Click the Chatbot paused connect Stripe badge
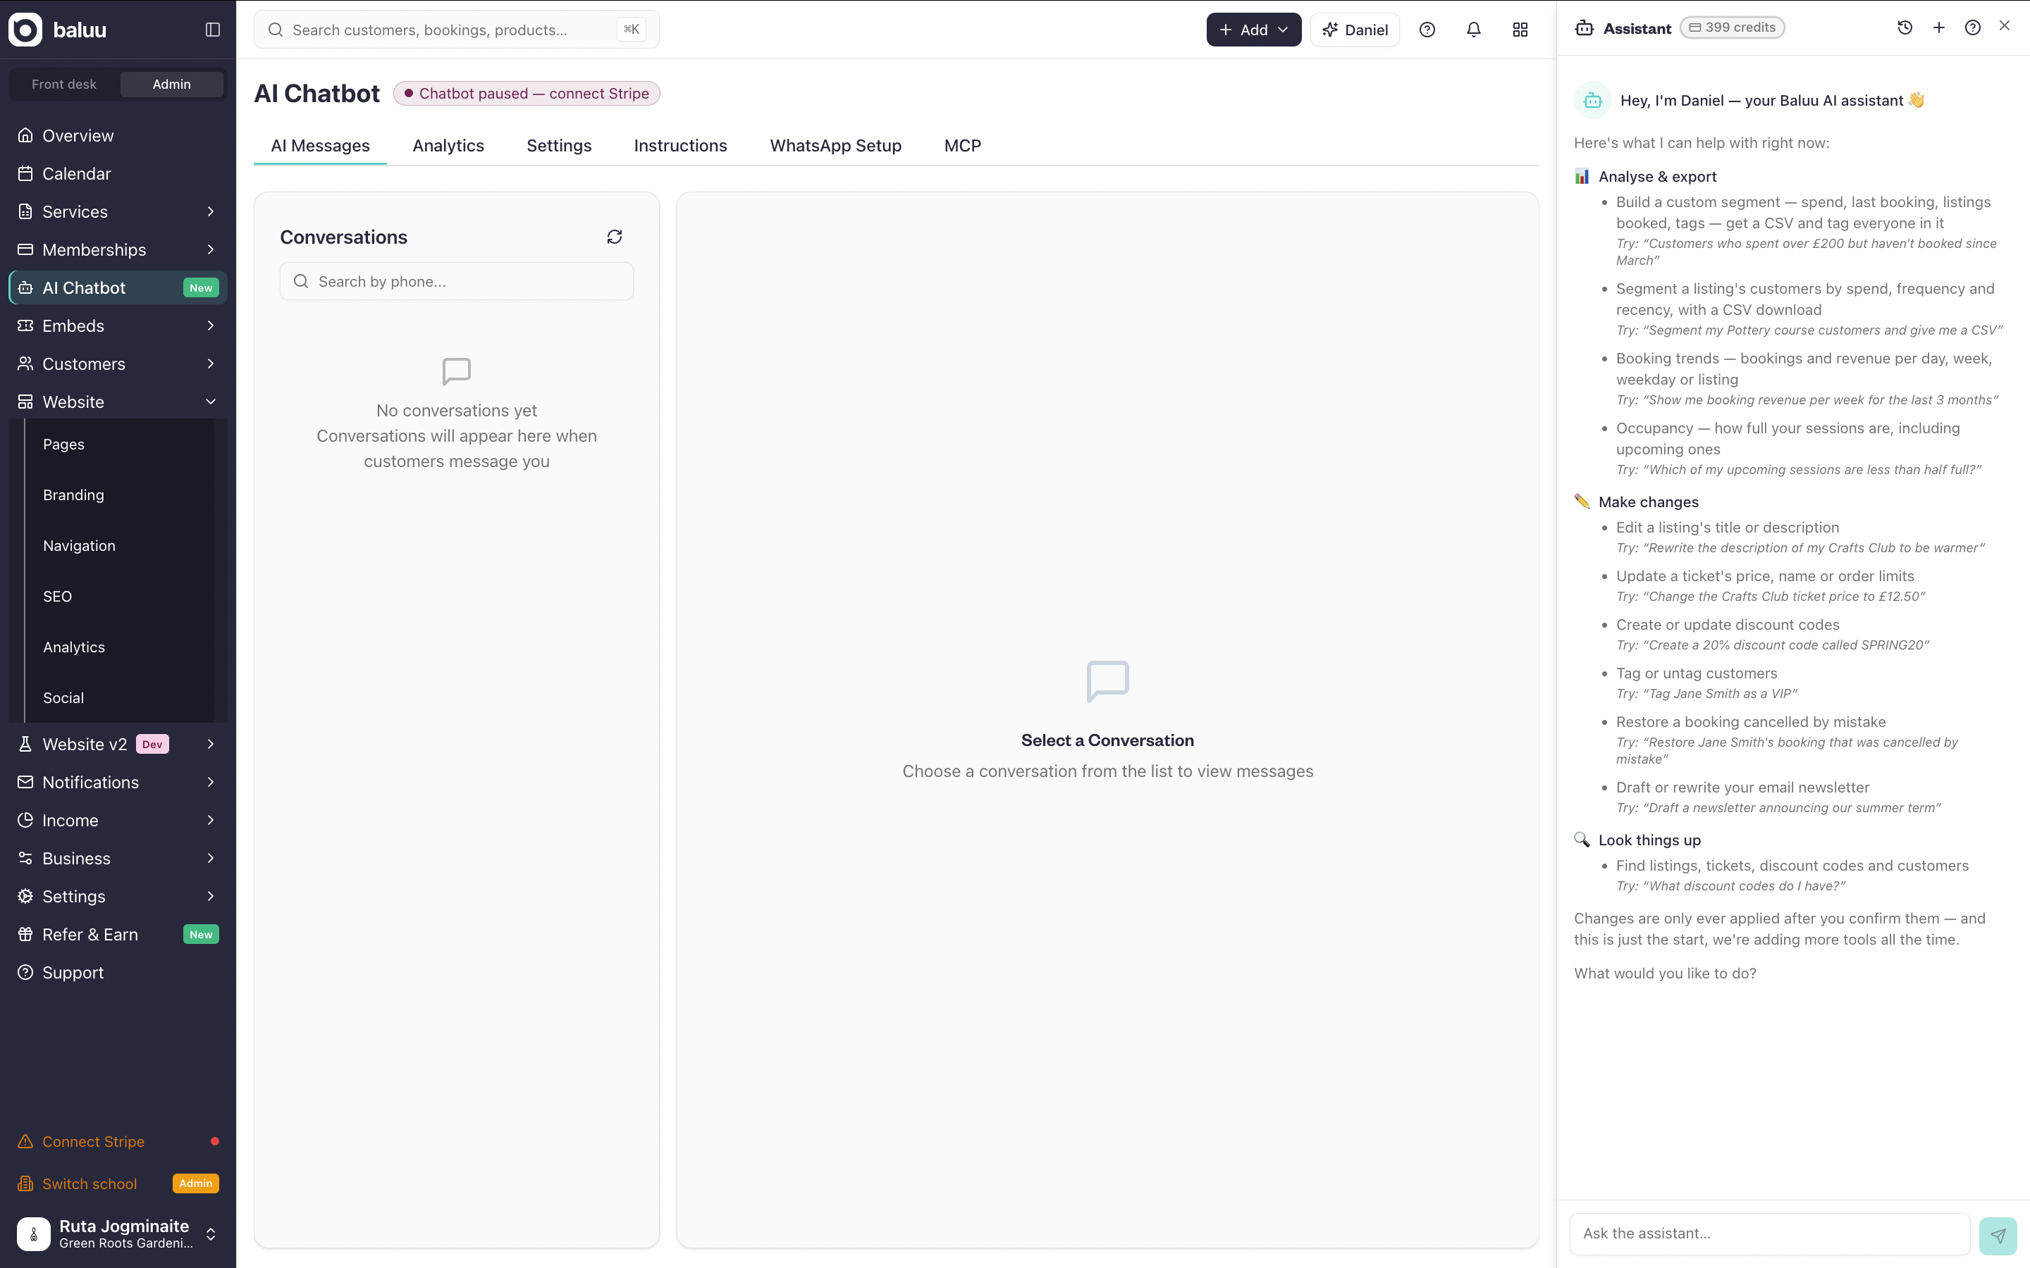This screenshot has height=1268, width=2030. point(527,93)
